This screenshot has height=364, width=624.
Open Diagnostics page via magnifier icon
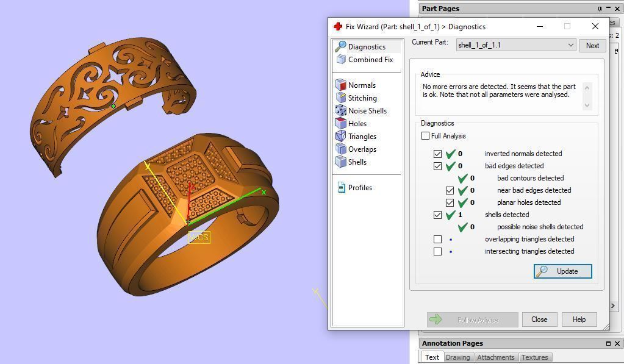pyautogui.click(x=340, y=46)
